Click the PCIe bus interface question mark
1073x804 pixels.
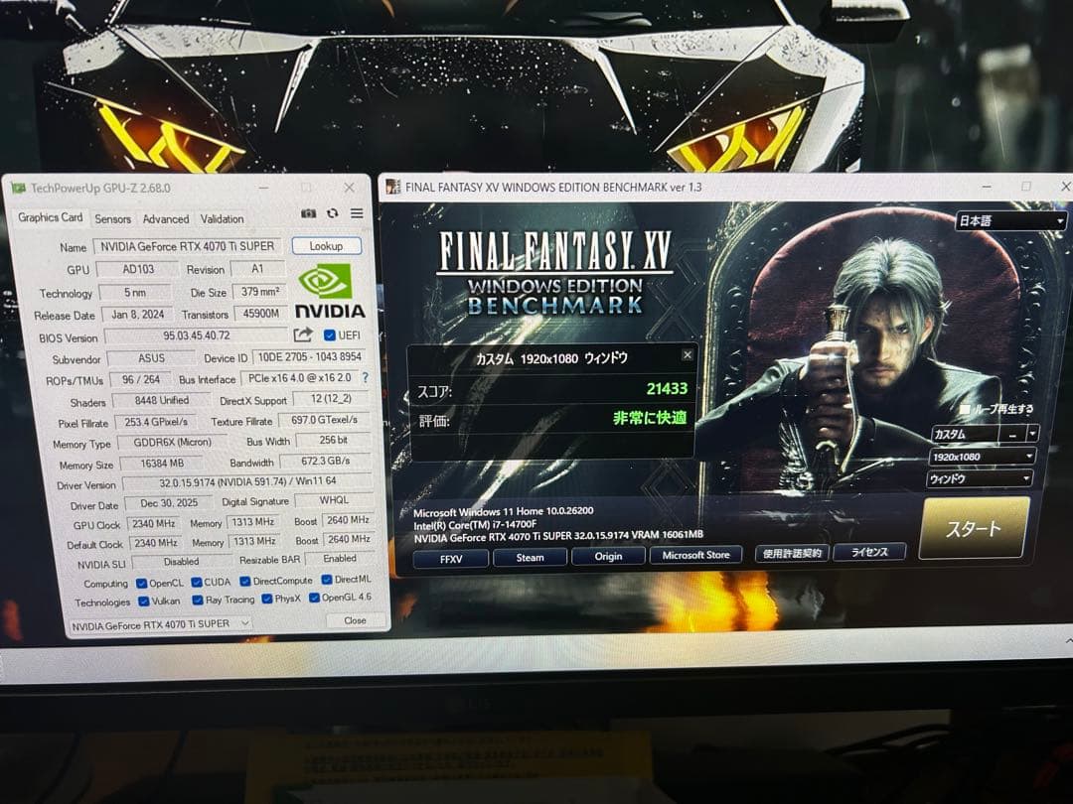tap(365, 378)
